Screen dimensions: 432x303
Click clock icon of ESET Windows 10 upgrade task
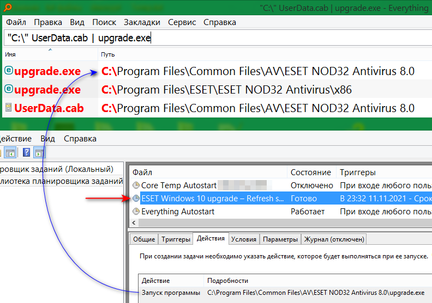[136, 199]
